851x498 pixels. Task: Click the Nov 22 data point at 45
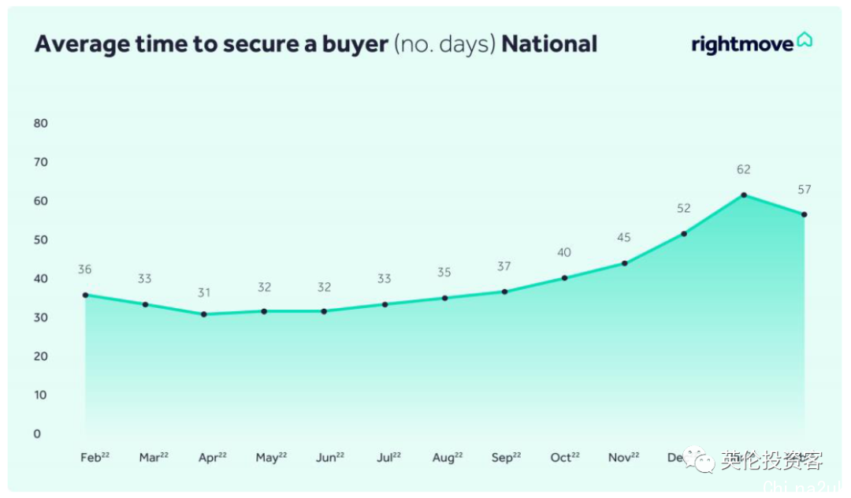[x=625, y=263]
